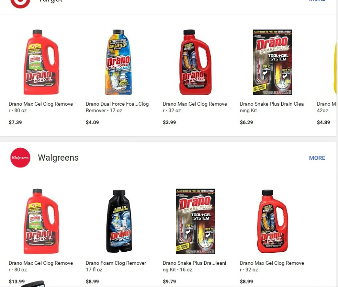The width and height of the screenshot is (338, 287).
Task: Open Drano Foam Clog Remover 17 fl oz title
Action: click(x=117, y=266)
